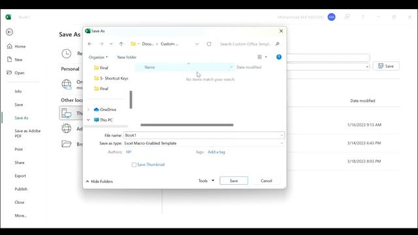The width and height of the screenshot is (418, 235).
Task: Collapse the This PC tree node
Action: [x=89, y=120]
